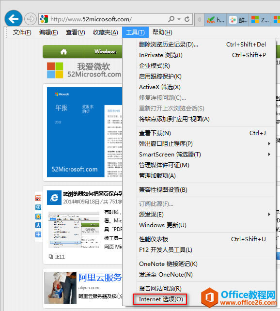
Task: Open the 阿里云服务 ad link
Action: (x=100, y=277)
